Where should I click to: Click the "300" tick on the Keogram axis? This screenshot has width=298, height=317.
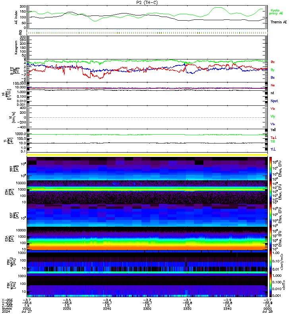pos(23,37)
